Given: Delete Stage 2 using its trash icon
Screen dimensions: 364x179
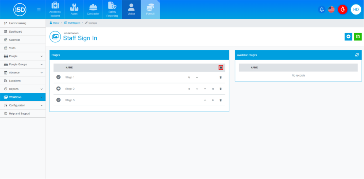Looking at the screenshot, I should click(x=220, y=89).
